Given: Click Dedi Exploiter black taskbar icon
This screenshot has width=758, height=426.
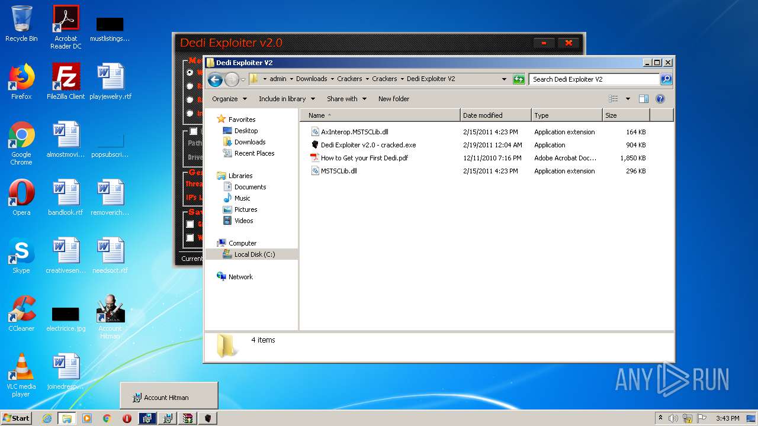Looking at the screenshot, I should click(x=207, y=418).
